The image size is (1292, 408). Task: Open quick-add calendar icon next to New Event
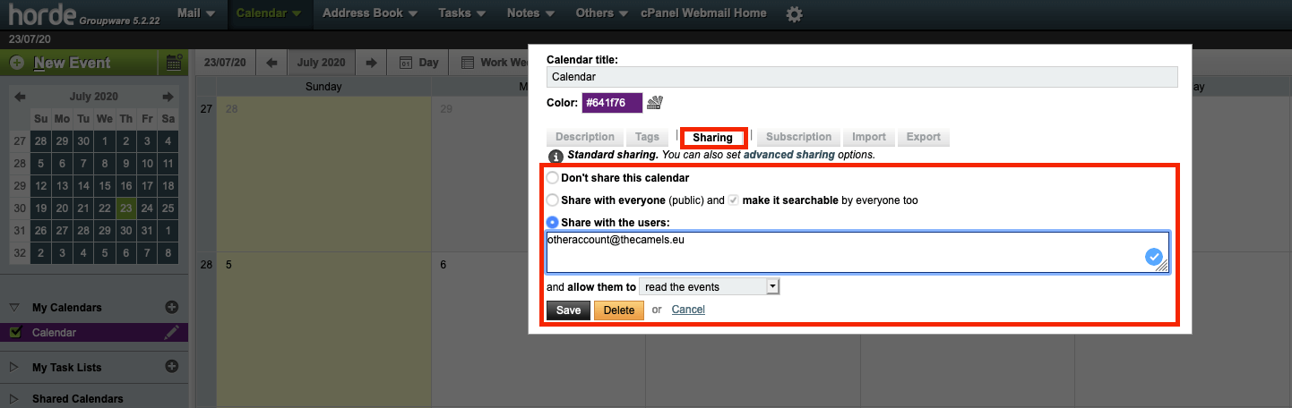174,63
